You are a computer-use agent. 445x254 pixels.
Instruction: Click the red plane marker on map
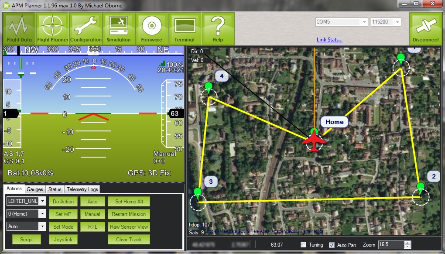315,141
